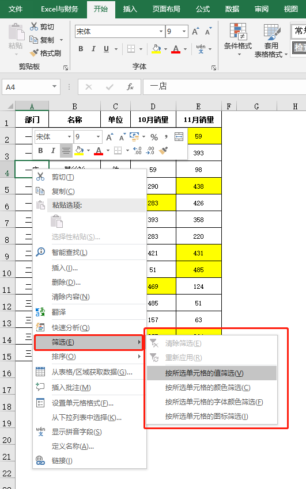Viewport: 306px width, 489px height.
Task: Click formula bar cancel X icon
Action: point(89,87)
